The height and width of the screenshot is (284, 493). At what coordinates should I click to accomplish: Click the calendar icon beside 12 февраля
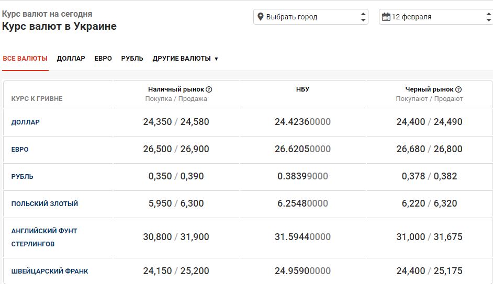(386, 17)
